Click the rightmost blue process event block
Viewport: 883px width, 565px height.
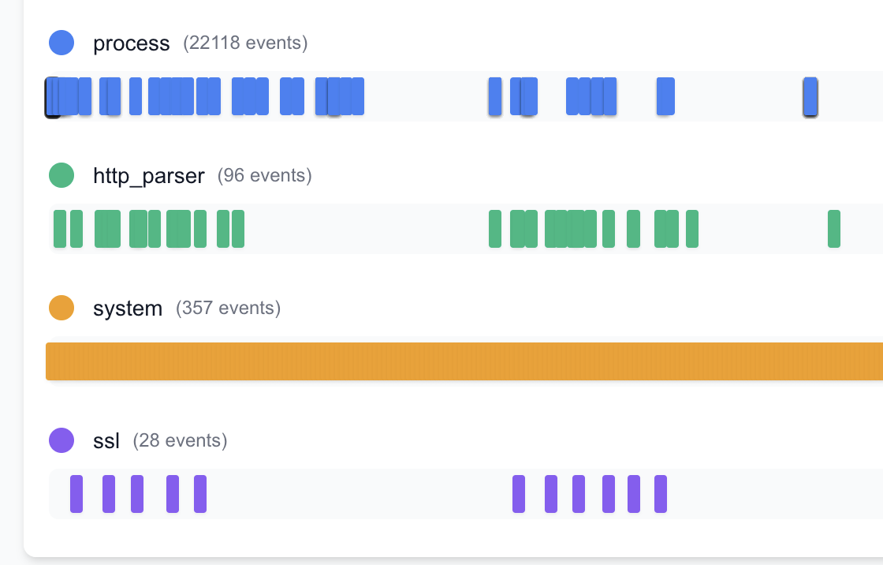pyautogui.click(x=810, y=95)
